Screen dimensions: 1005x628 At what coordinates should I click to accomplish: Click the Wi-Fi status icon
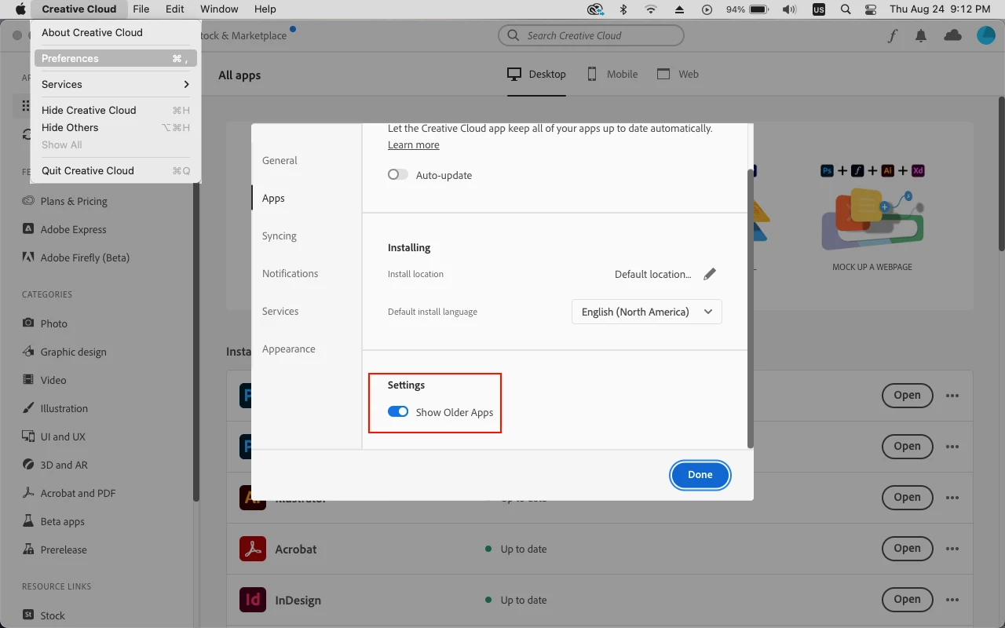click(651, 9)
